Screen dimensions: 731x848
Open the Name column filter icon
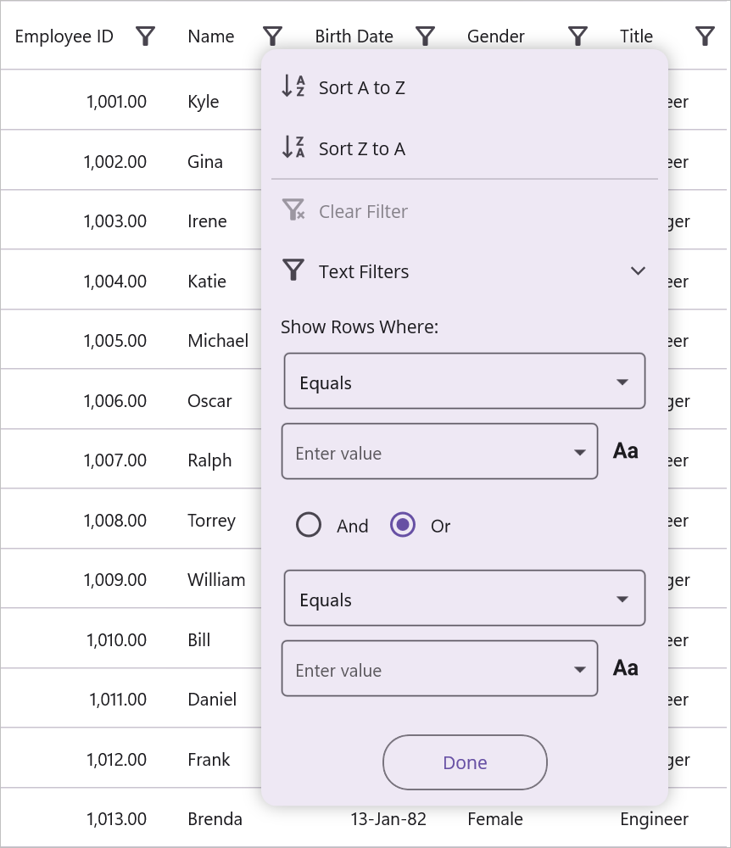tap(272, 36)
